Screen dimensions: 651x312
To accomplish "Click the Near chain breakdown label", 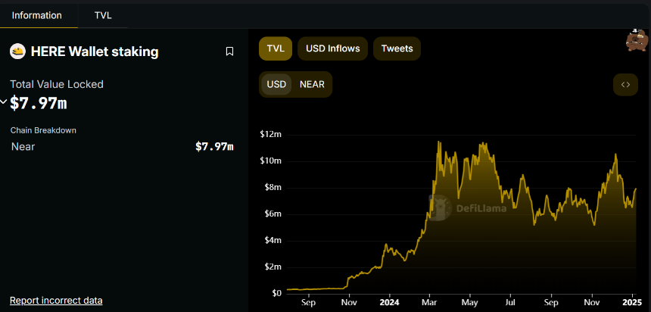I will tap(23, 147).
